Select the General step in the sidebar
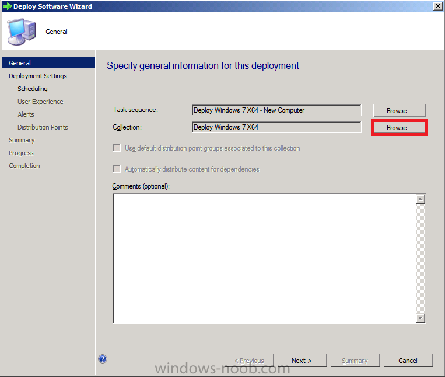445x377 pixels. coord(48,63)
